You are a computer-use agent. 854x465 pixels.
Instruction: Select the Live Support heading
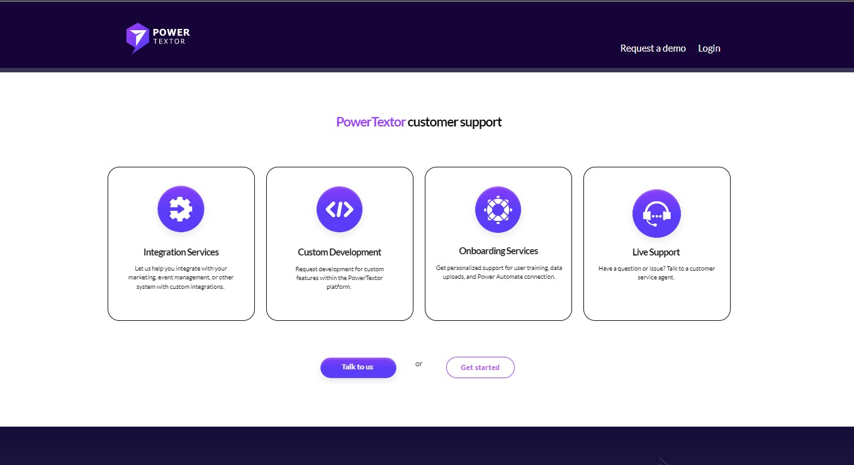pyautogui.click(x=656, y=252)
